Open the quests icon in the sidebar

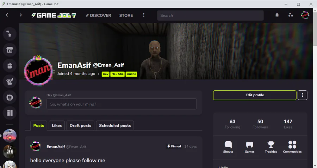point(10,82)
